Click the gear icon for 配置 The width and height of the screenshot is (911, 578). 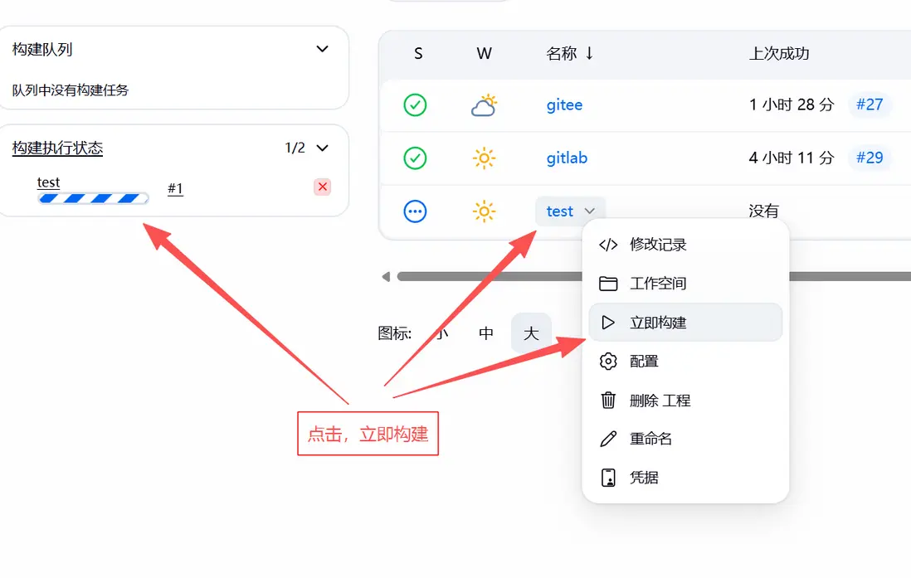(607, 362)
